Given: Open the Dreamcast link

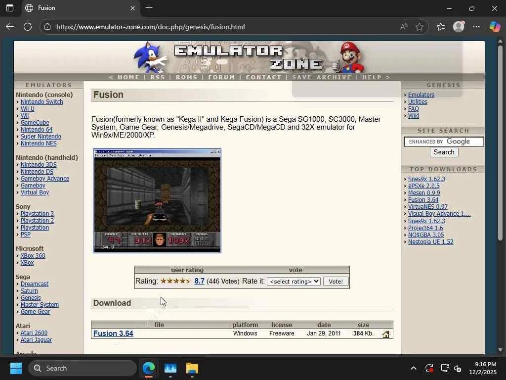Looking at the screenshot, I should (35, 284).
